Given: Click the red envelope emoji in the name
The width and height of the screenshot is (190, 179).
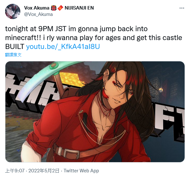Looking at the screenshot, I should pos(60,8).
